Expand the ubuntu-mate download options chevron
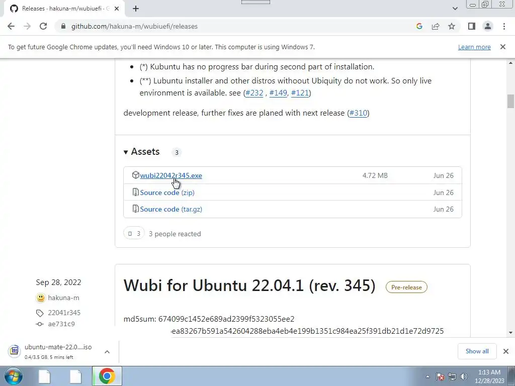Screen dimensions: 515x386 (107, 351)
